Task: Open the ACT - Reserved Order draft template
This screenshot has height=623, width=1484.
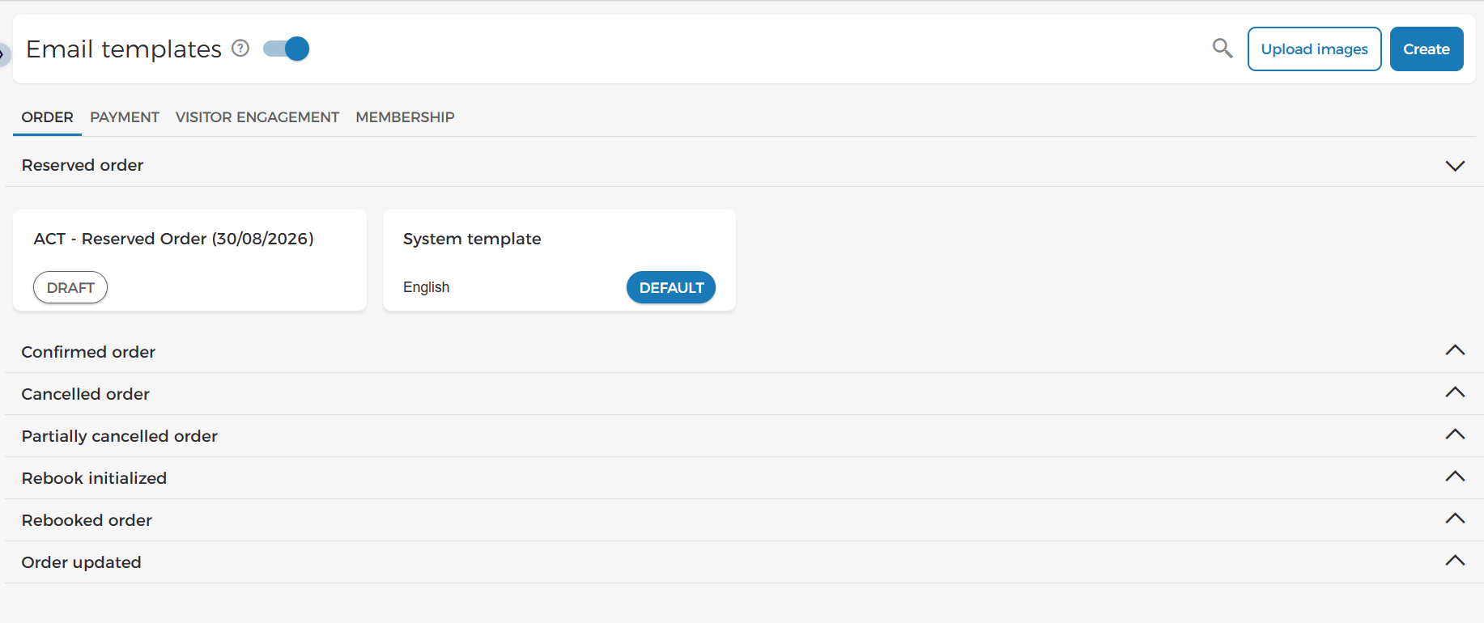Action: (189, 261)
